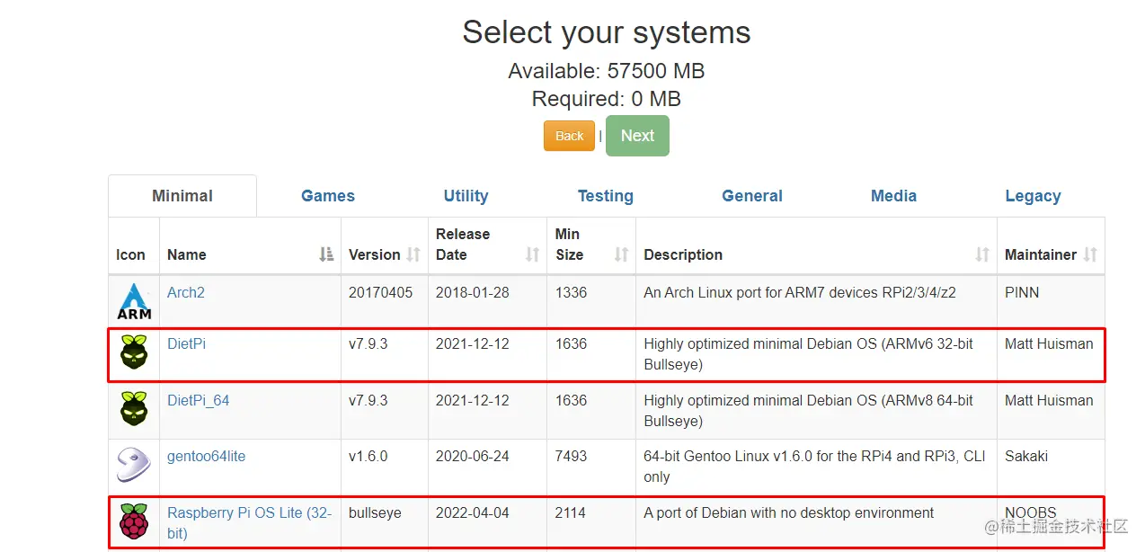Sort table by Min Size arrows
Image resolution: width=1145 pixels, height=552 pixels.
[621, 254]
